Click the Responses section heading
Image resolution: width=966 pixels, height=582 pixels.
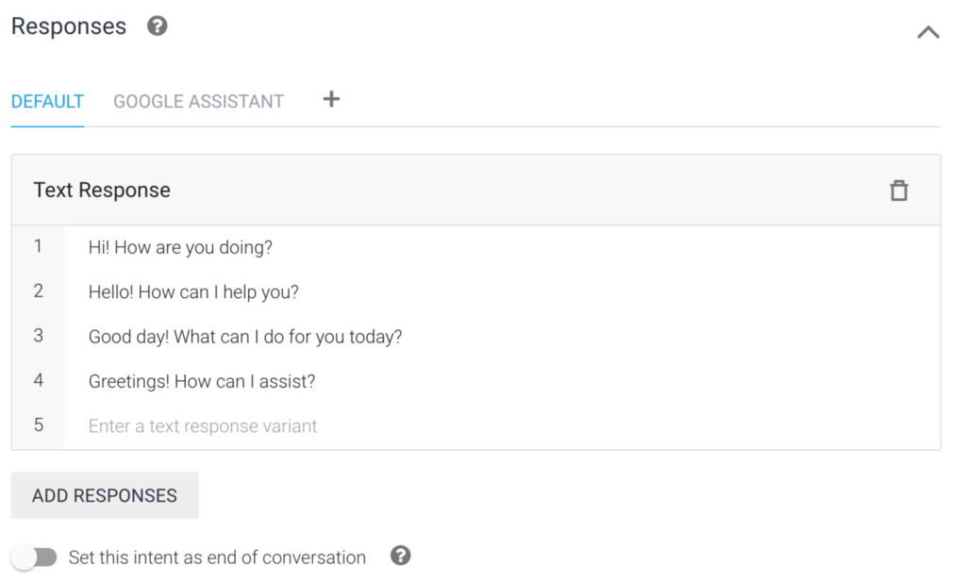click(69, 26)
